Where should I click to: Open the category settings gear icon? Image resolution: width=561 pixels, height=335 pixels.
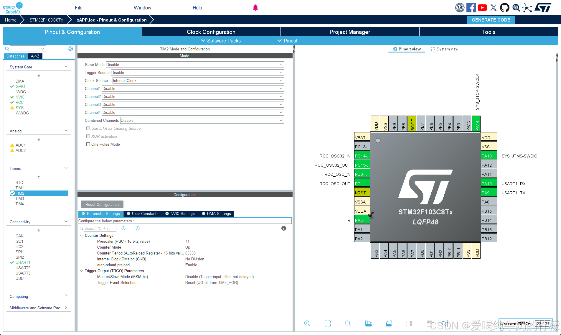71,49
